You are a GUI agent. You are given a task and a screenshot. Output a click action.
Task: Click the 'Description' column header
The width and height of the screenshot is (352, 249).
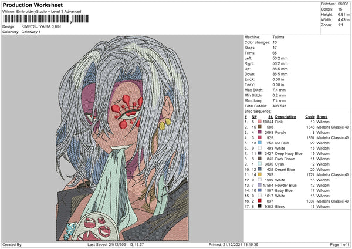click(x=285, y=117)
